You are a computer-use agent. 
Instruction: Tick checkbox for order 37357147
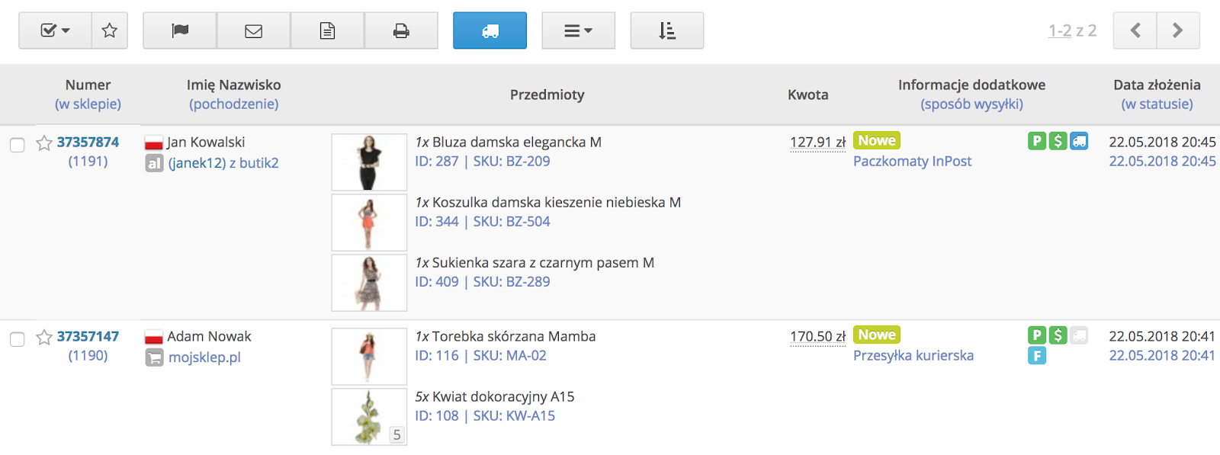(17, 339)
